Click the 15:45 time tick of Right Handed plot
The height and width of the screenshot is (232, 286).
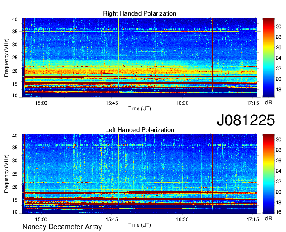pos(112,103)
